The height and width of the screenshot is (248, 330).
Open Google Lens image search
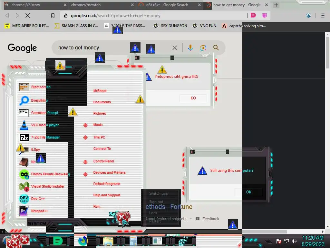pyautogui.click(x=203, y=48)
